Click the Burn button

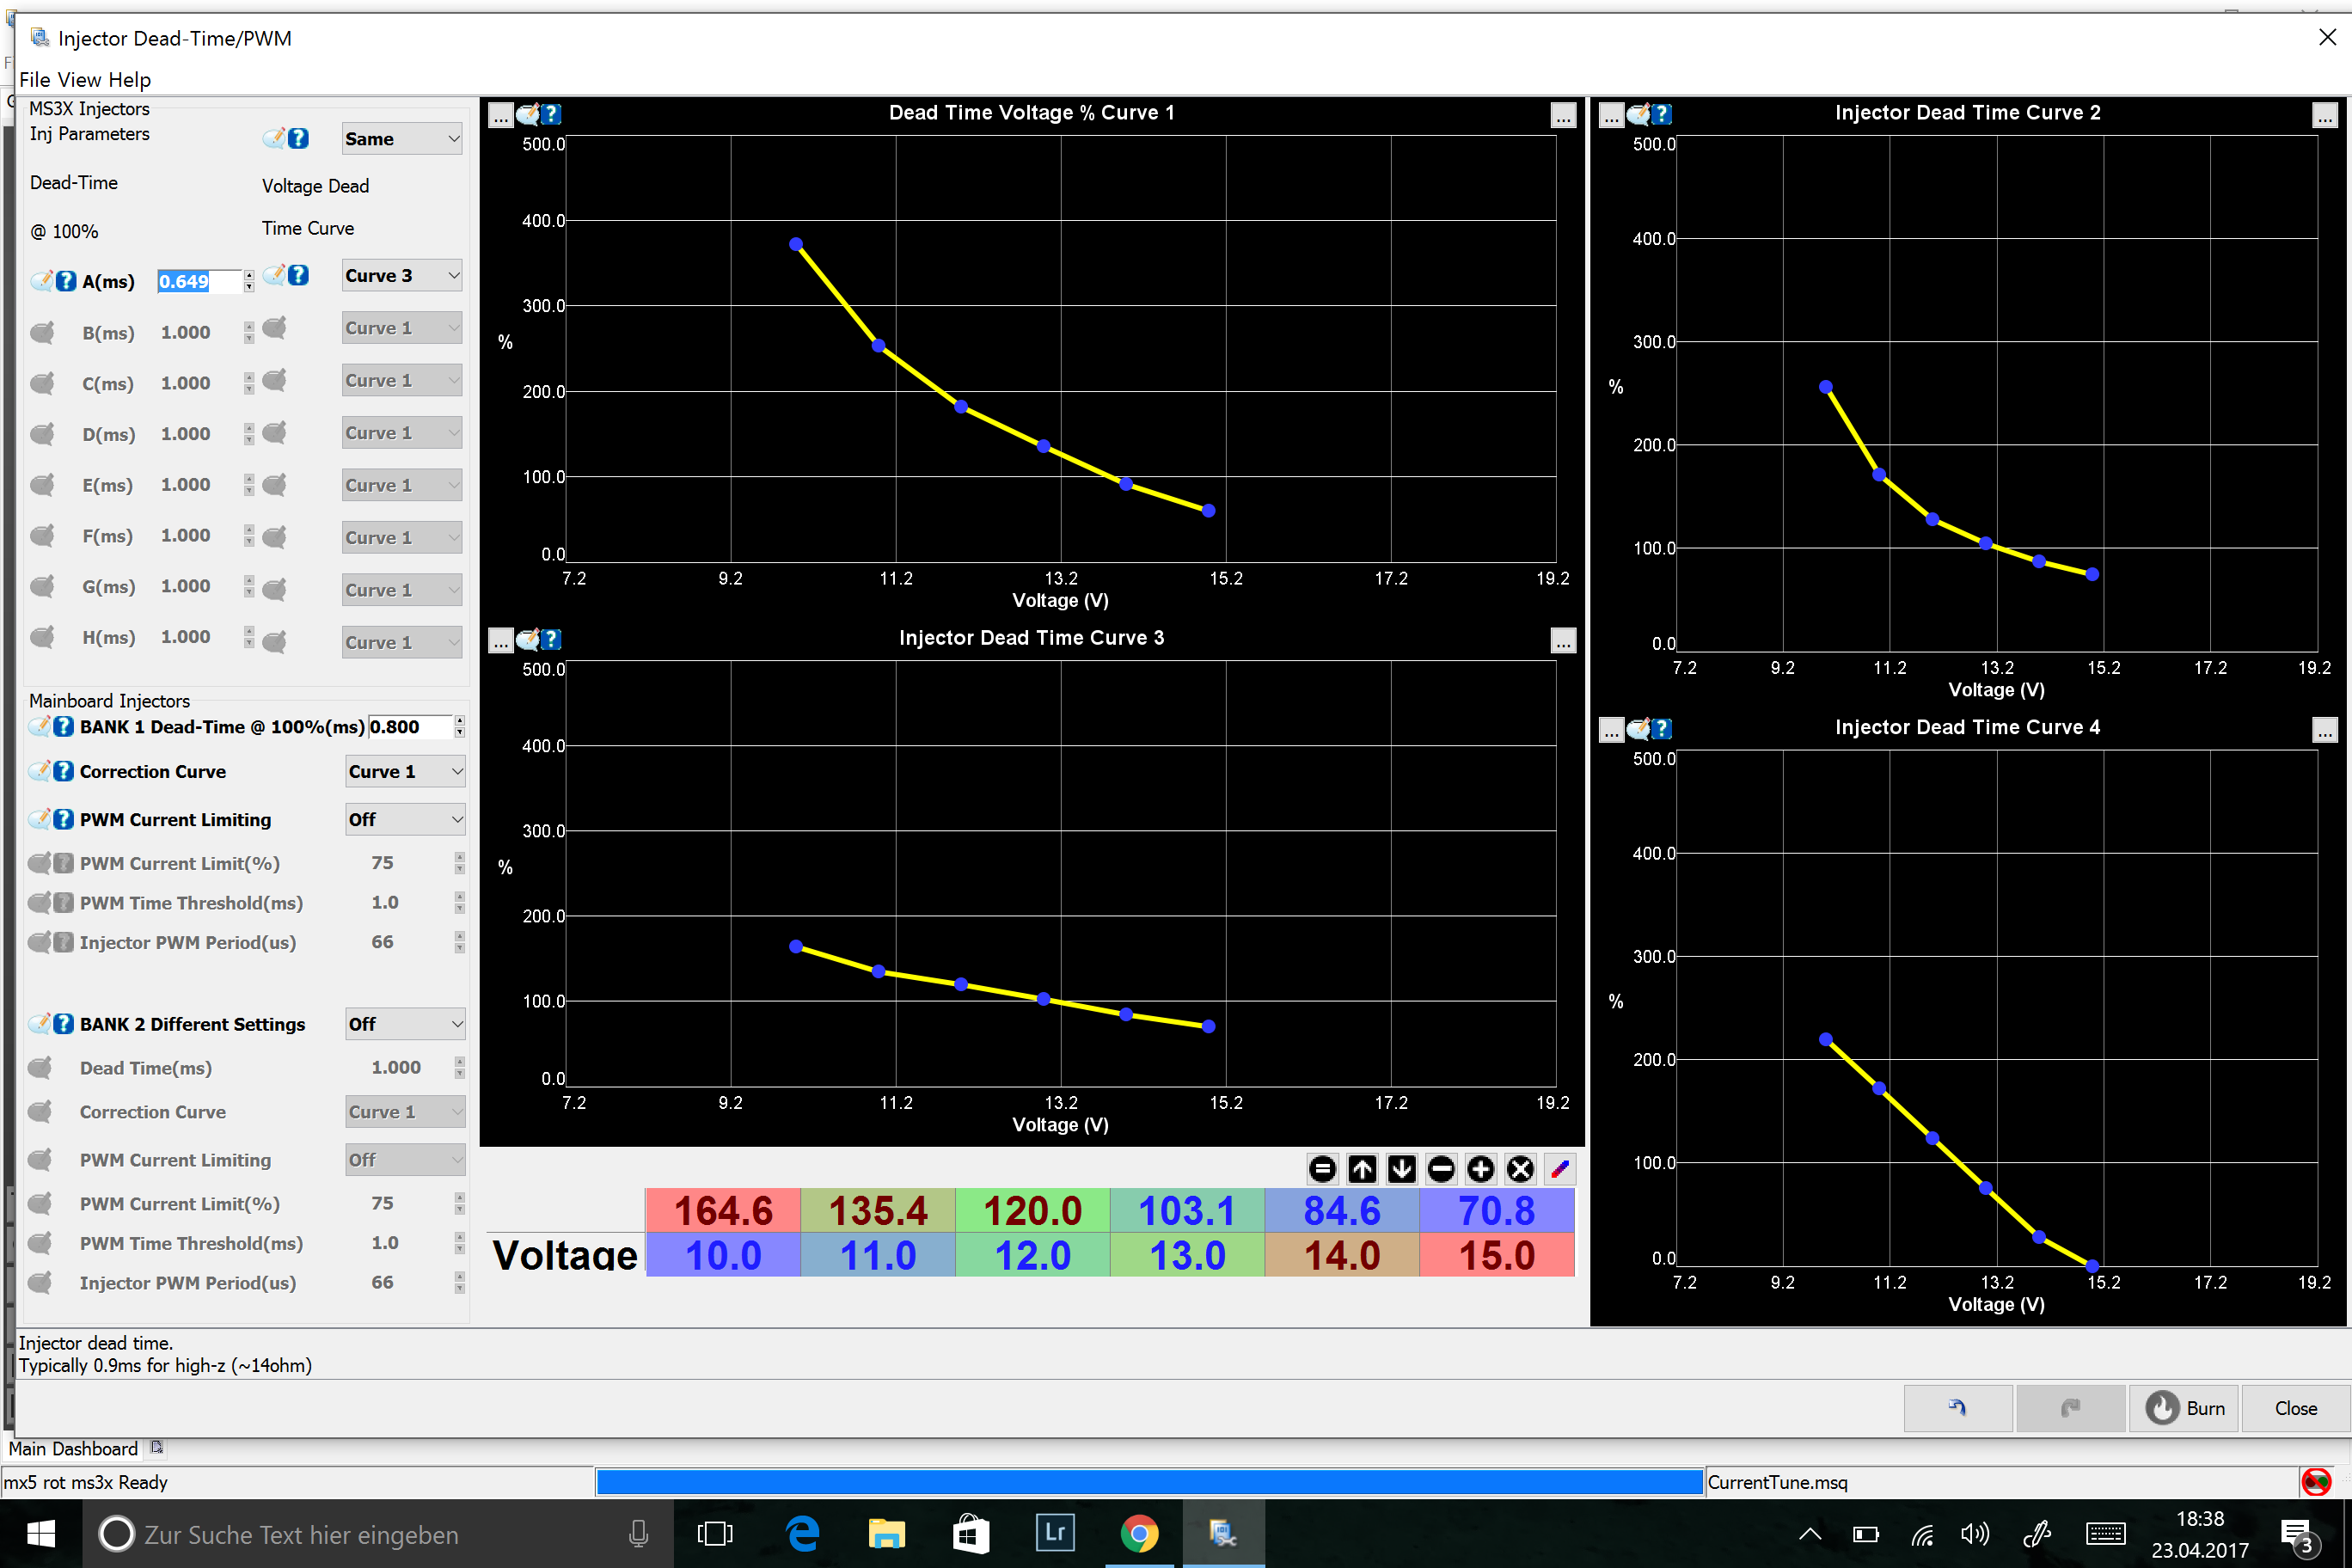pyautogui.click(x=2184, y=1408)
